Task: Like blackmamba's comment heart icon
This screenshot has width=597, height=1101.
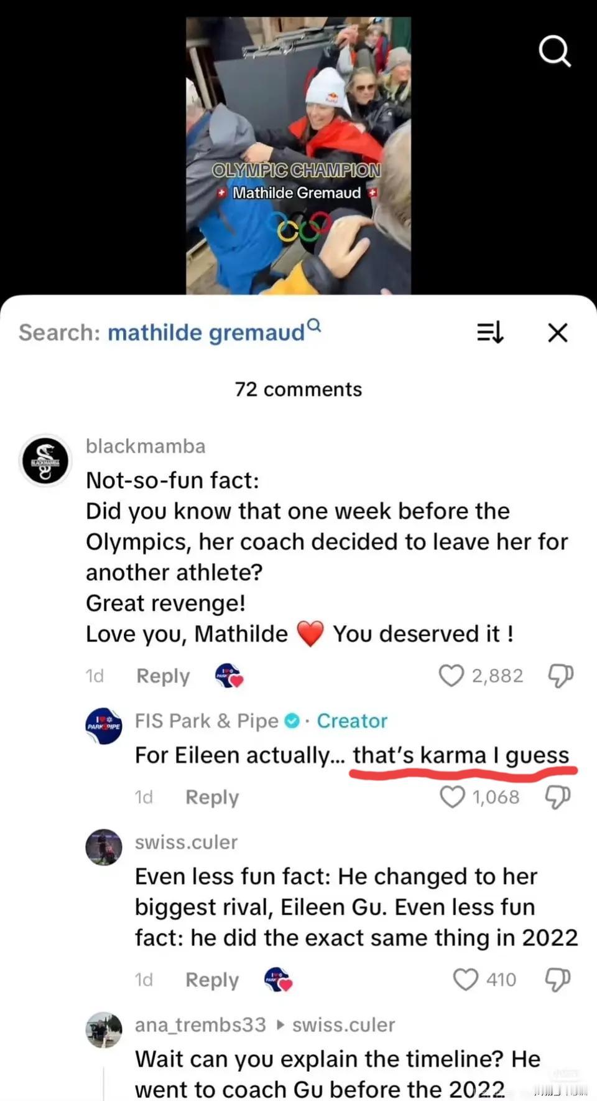Action: pyautogui.click(x=451, y=676)
